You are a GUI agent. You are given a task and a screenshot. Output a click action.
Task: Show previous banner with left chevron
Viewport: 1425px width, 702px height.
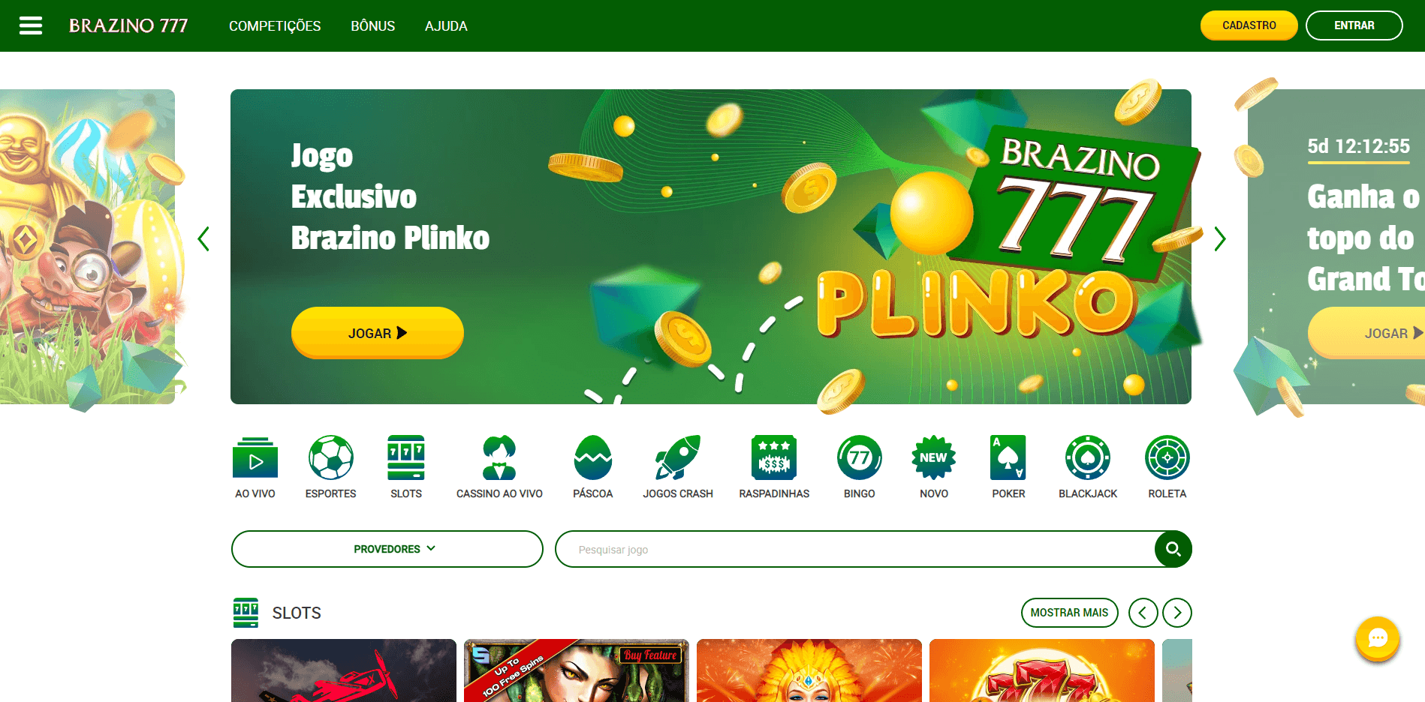(203, 239)
